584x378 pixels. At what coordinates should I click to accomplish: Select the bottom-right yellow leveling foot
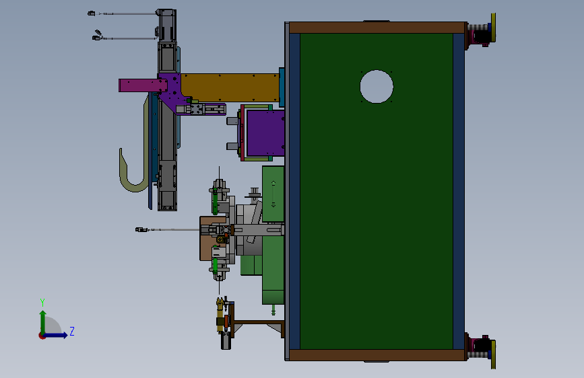point(493,354)
